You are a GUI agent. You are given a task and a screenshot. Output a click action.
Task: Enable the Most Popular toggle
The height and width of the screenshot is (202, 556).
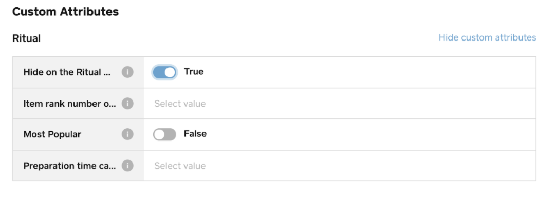click(x=164, y=134)
